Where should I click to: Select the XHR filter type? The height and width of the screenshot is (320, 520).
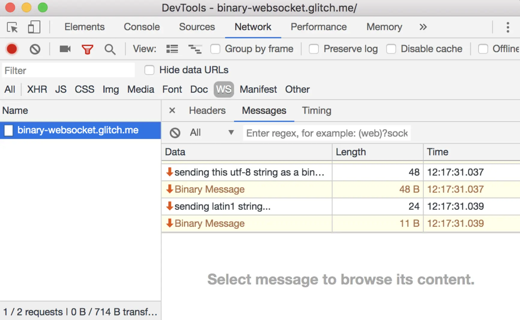point(37,89)
